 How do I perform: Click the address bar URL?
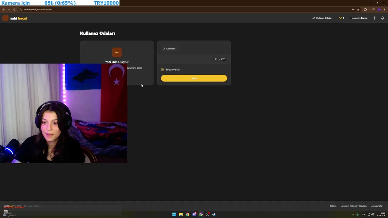[x=38, y=9]
